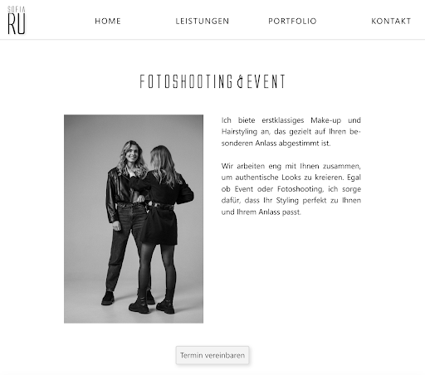This screenshot has height=375, width=425.
Task: Click the black boots in the photo
Action: 152,302
